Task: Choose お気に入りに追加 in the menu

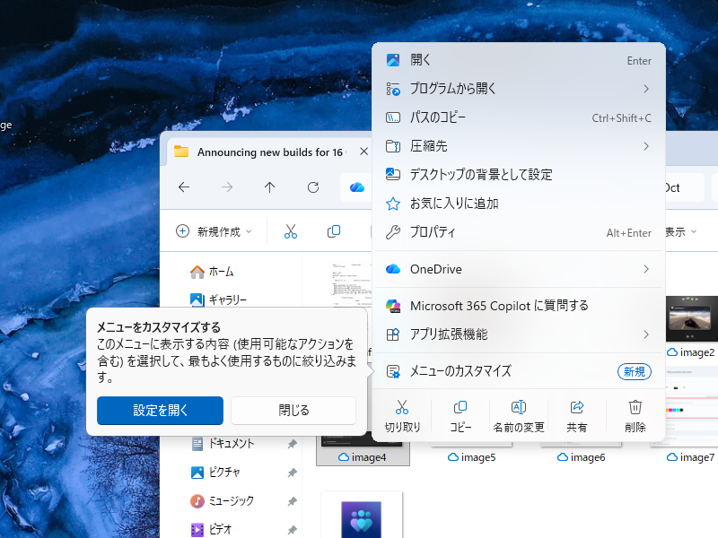Action: click(519, 204)
